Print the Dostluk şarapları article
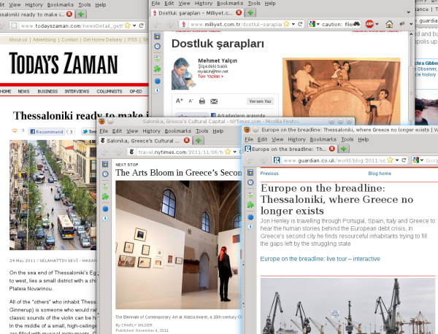The width and height of the screenshot is (438, 334). tap(201, 101)
